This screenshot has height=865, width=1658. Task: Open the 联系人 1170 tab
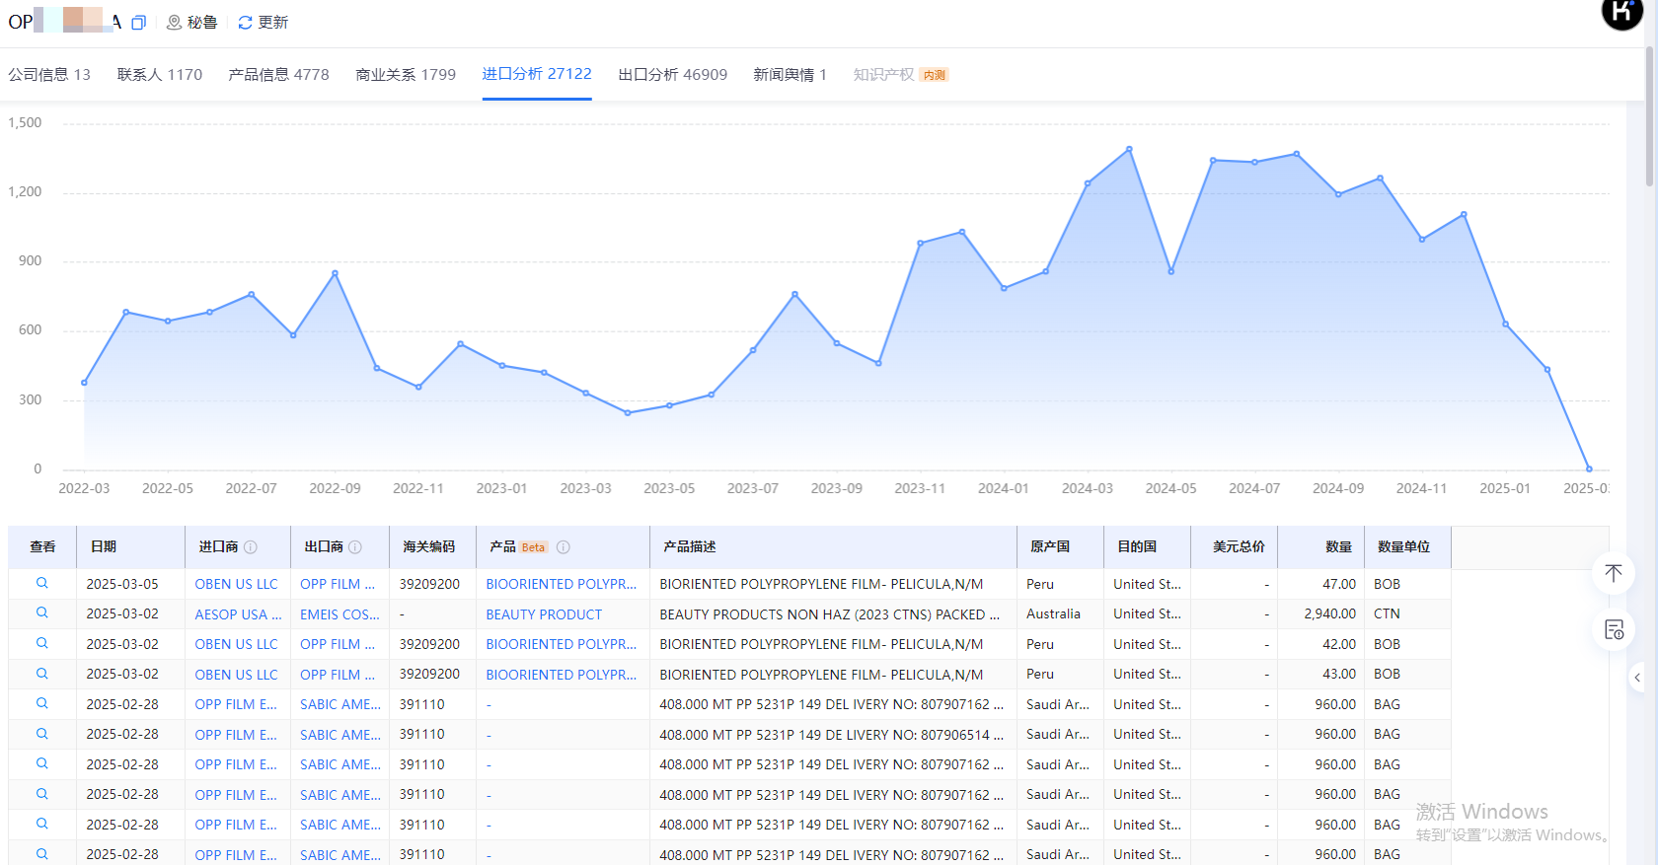159,75
